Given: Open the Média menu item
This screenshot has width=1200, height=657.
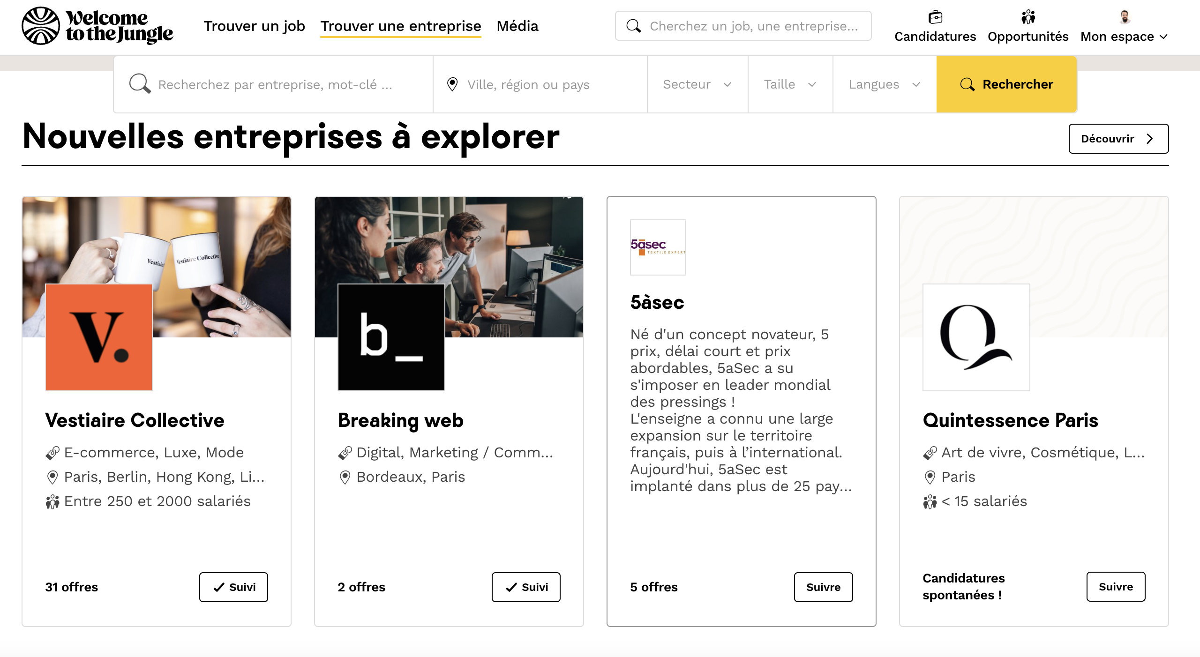Looking at the screenshot, I should pyautogui.click(x=517, y=26).
